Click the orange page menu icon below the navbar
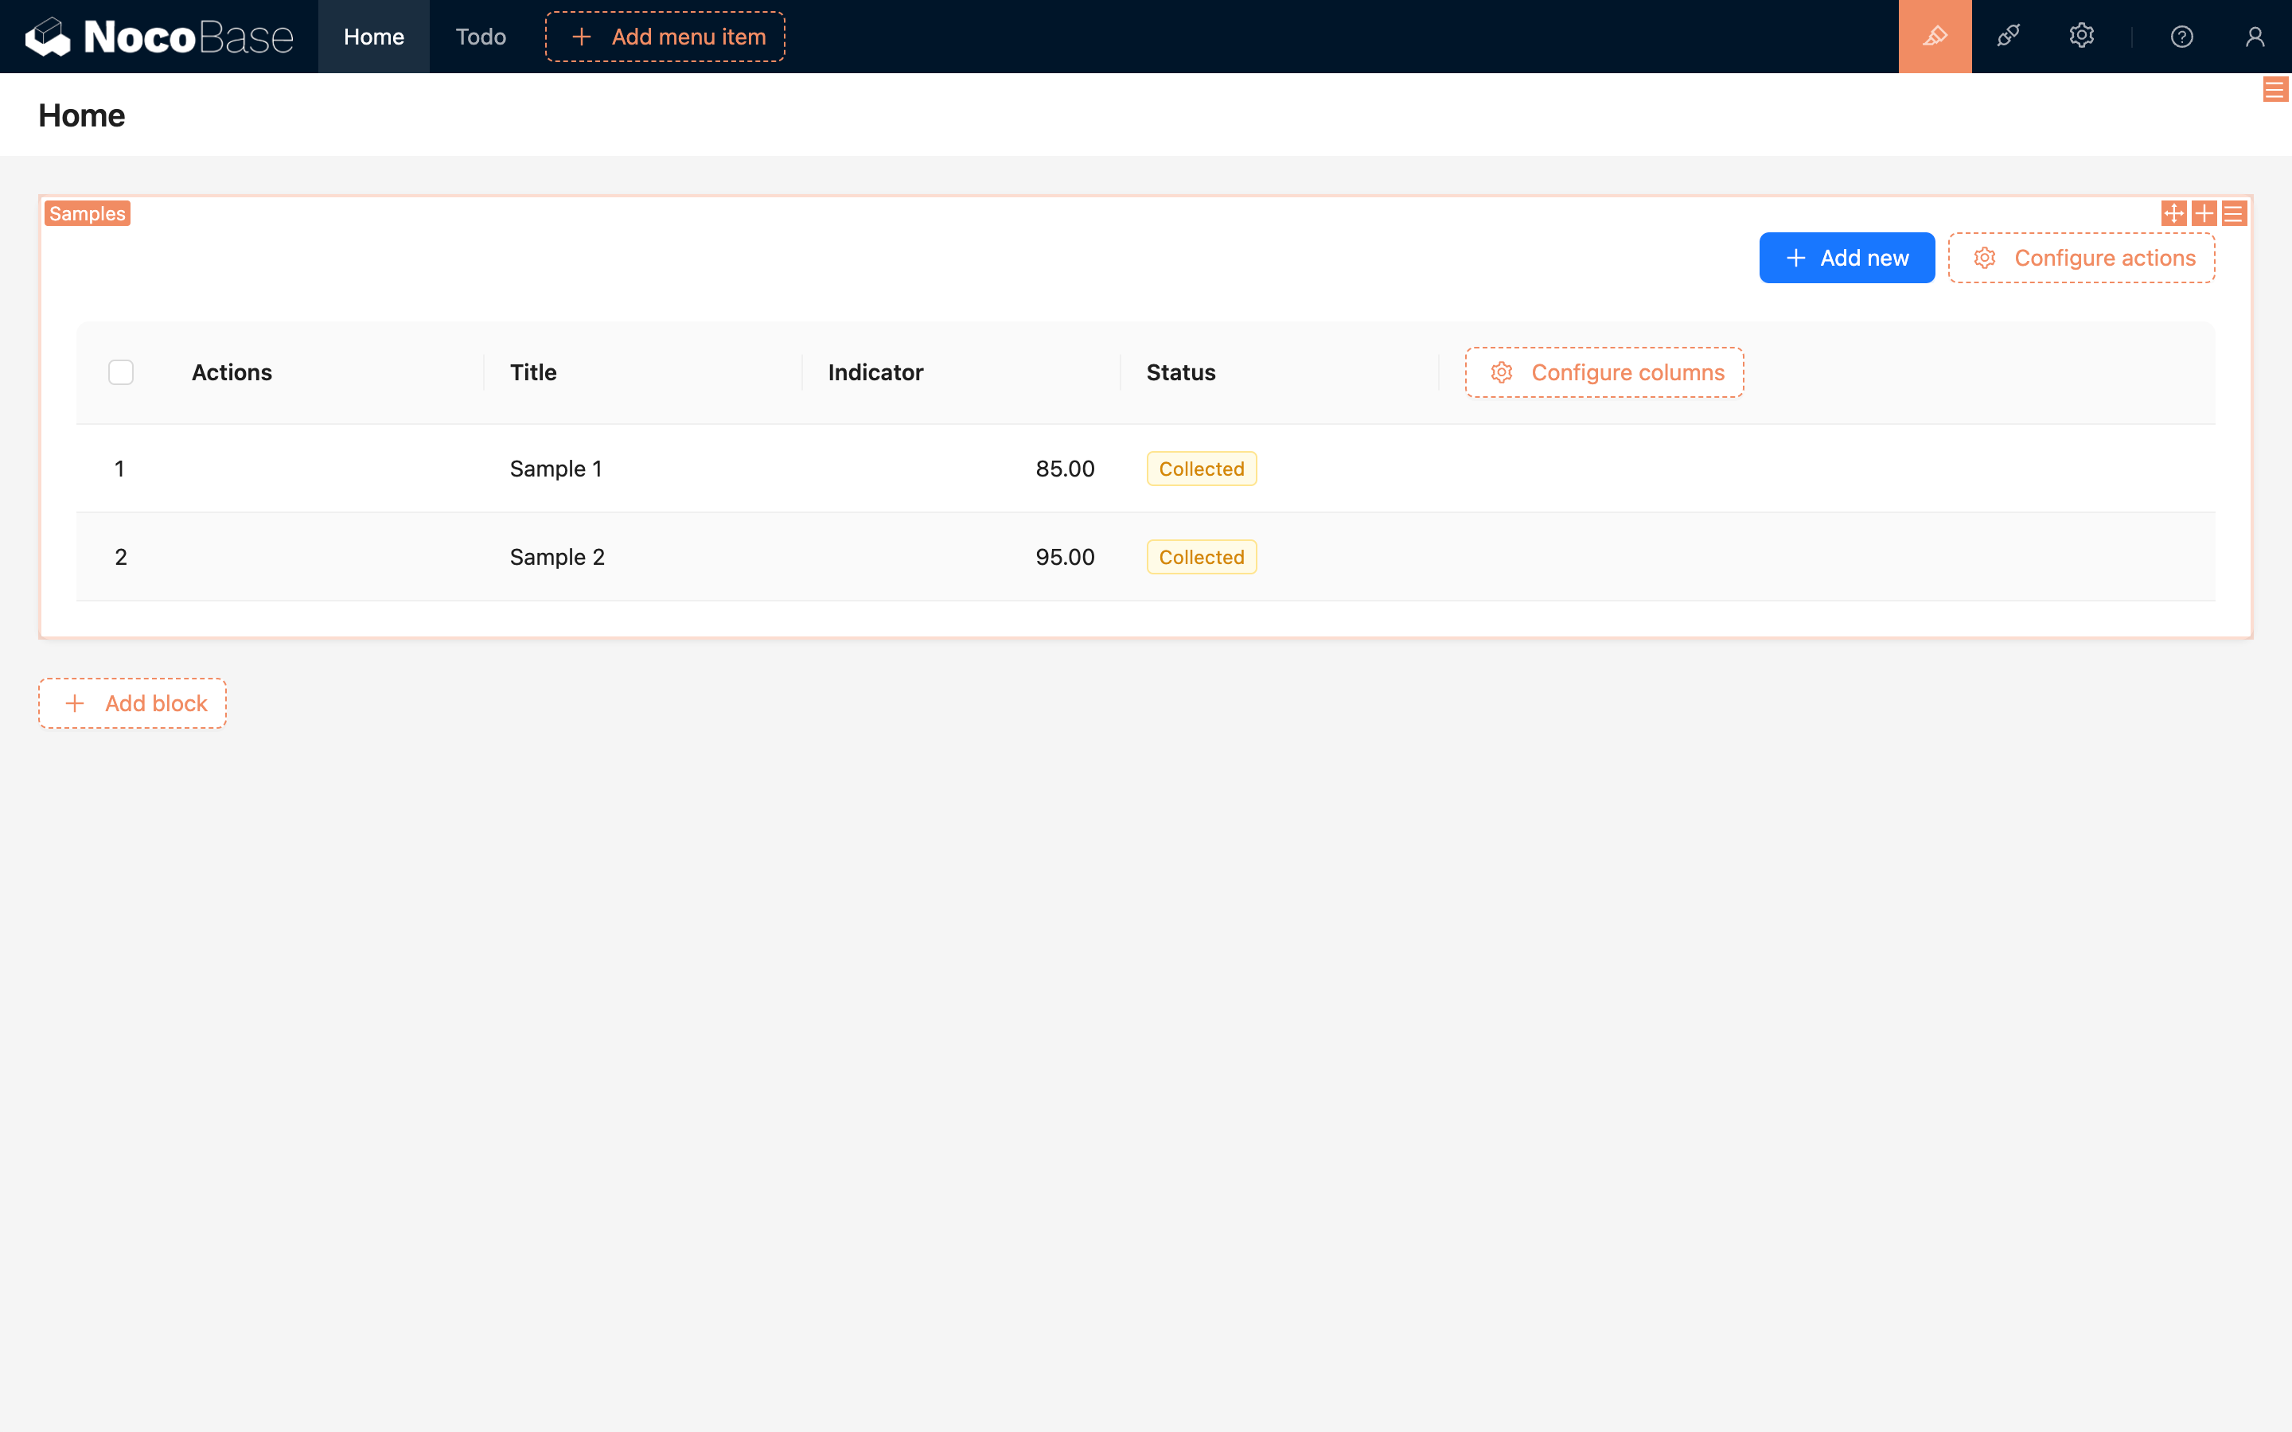The height and width of the screenshot is (1432, 2292). tap(2275, 88)
